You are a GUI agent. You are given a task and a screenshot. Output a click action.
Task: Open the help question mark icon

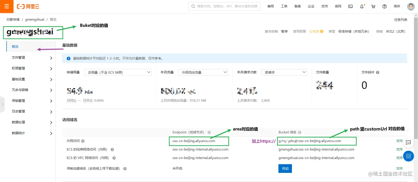coord(385,6)
